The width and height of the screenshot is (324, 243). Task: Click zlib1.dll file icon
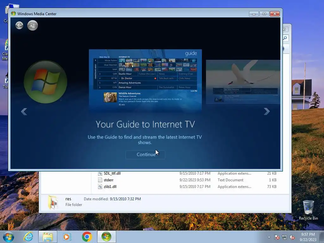click(x=100, y=187)
